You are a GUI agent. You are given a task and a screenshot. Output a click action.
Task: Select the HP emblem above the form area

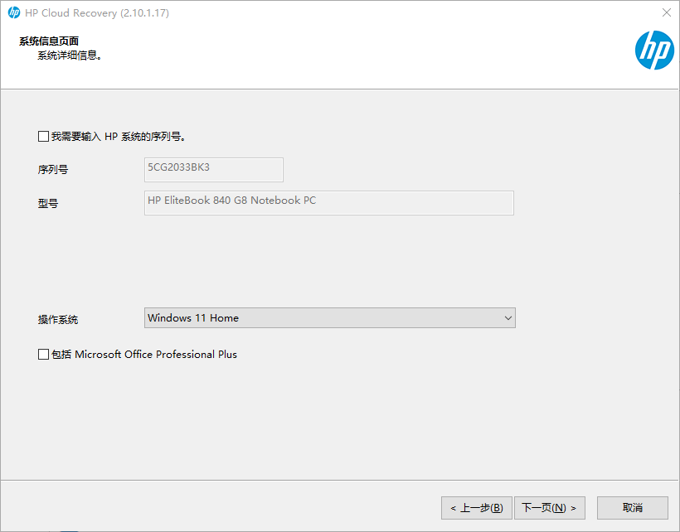[653, 51]
